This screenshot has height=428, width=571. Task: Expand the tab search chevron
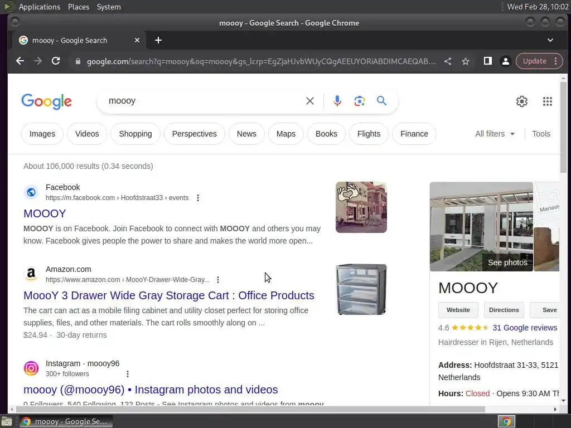coord(550,40)
